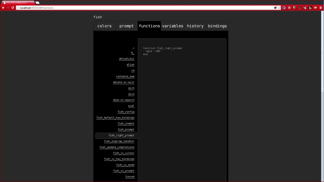This screenshot has height=182, width=324.
Task: Open the funced function
Action: point(130,177)
